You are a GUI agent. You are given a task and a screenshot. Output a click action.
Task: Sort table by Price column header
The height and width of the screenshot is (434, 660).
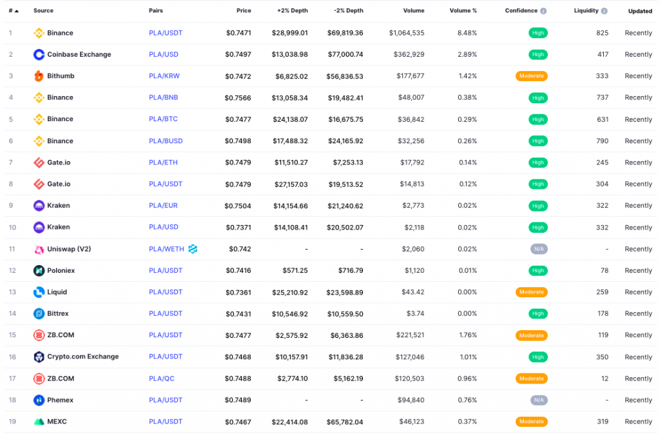tap(244, 10)
